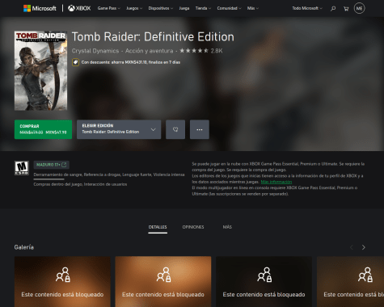Viewport: 384px width, 307px height.
Task: Click the star rating 2.8K
Action: coord(201,51)
